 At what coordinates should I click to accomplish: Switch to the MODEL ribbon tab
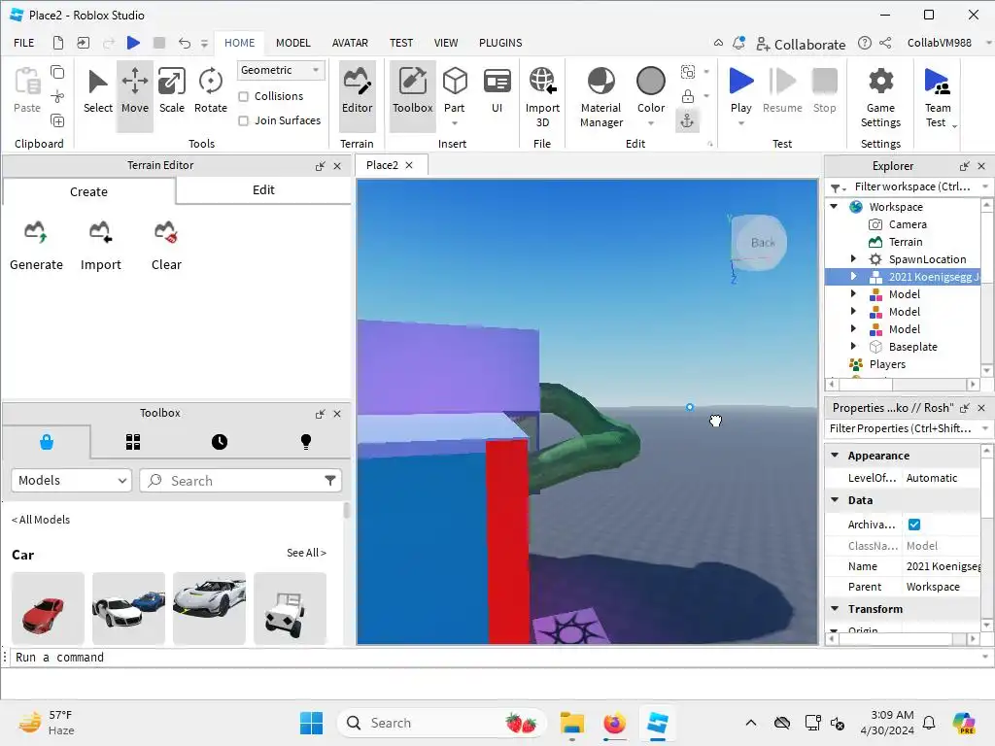pyautogui.click(x=293, y=43)
